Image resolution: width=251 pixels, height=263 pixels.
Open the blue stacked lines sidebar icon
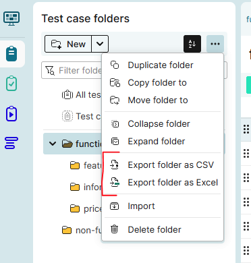[11, 143]
